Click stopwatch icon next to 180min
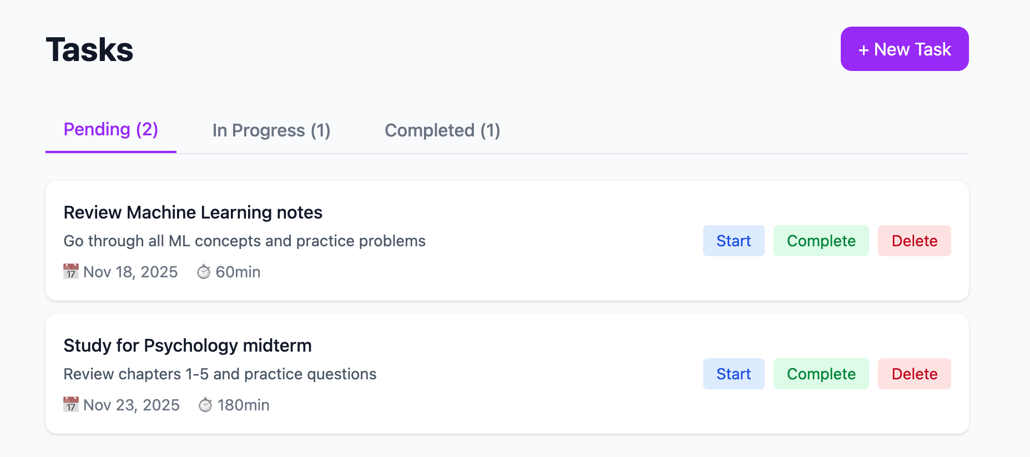Viewport: 1030px width, 457px height. click(205, 405)
